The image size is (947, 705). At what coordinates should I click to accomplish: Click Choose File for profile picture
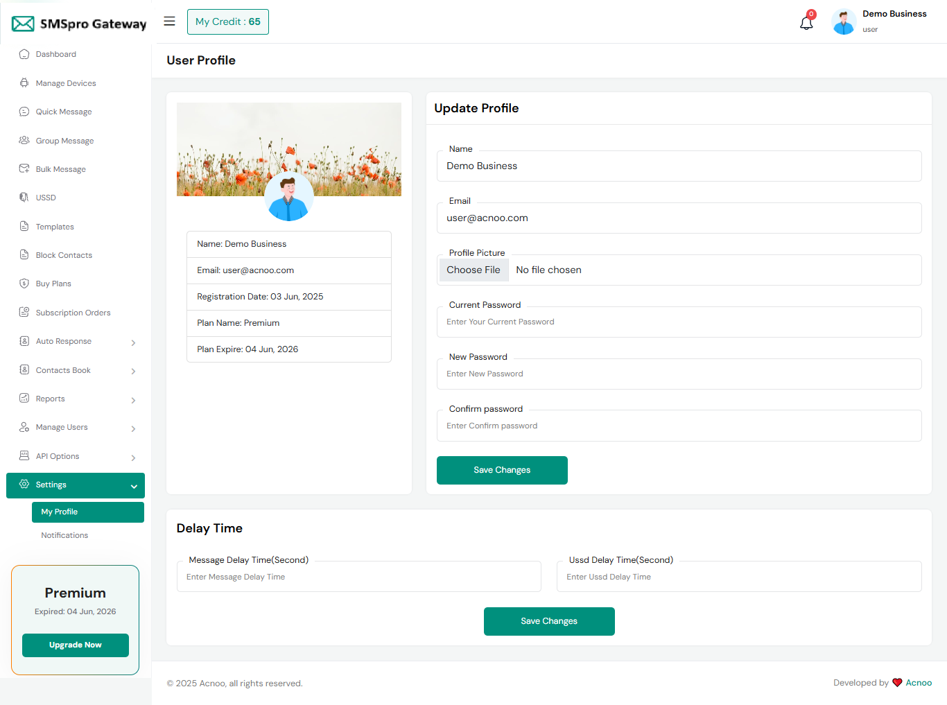[x=473, y=270]
